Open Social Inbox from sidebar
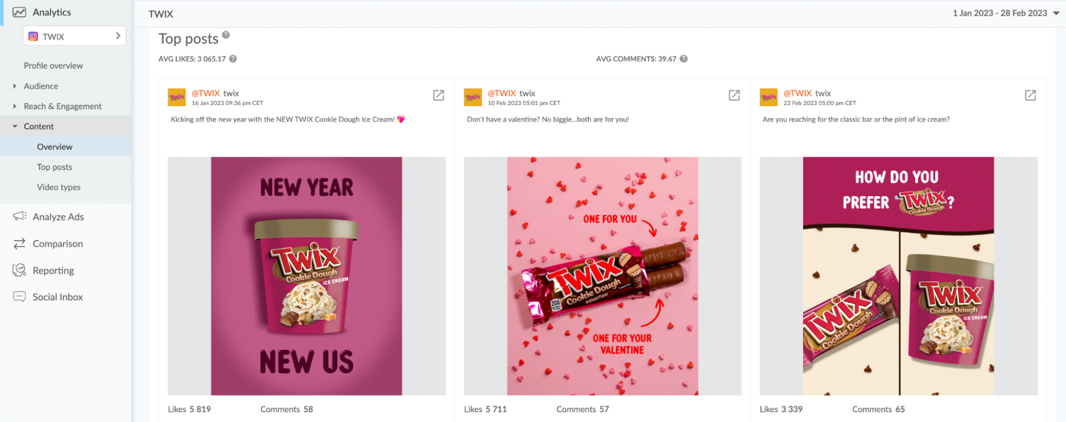Screen dimensions: 1066x422 point(48,297)
